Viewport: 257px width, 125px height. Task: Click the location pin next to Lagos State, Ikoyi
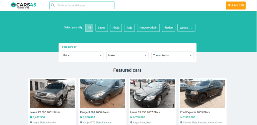coord(131,123)
